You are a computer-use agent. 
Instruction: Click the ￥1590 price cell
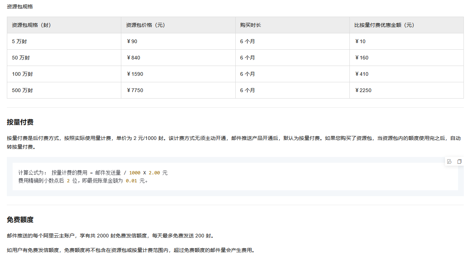[135, 74]
